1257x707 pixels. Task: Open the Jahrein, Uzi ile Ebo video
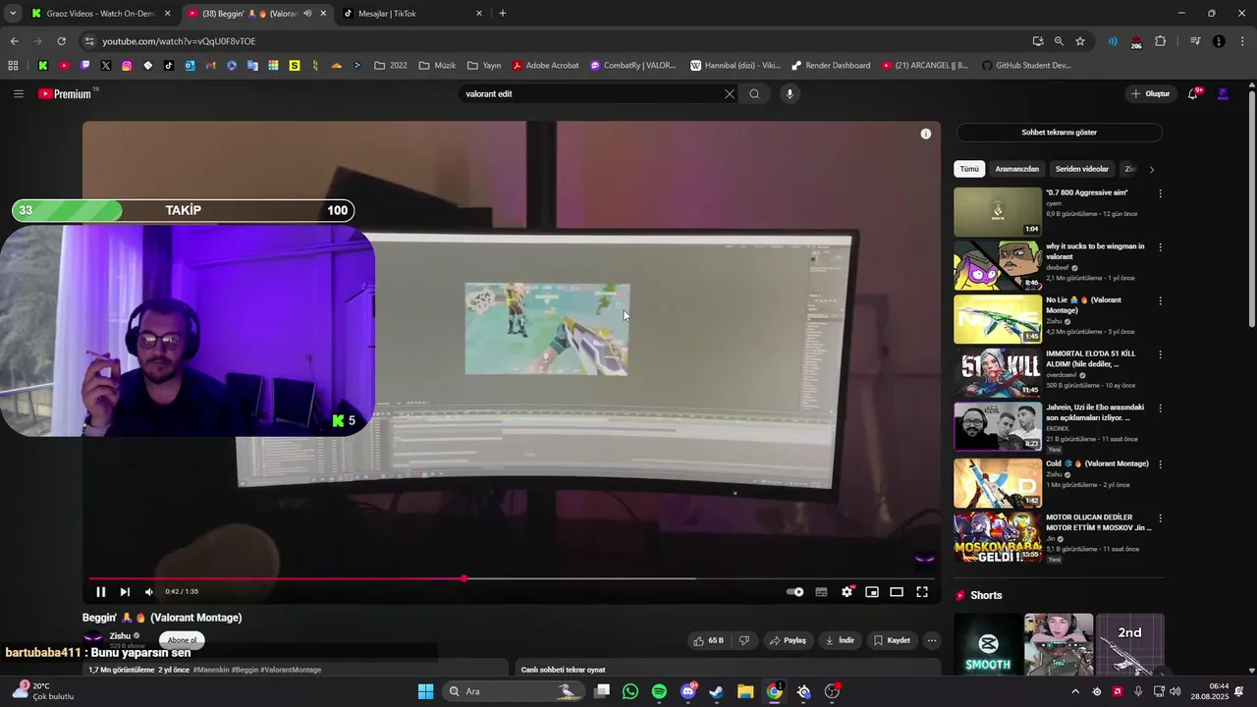[x=998, y=426]
